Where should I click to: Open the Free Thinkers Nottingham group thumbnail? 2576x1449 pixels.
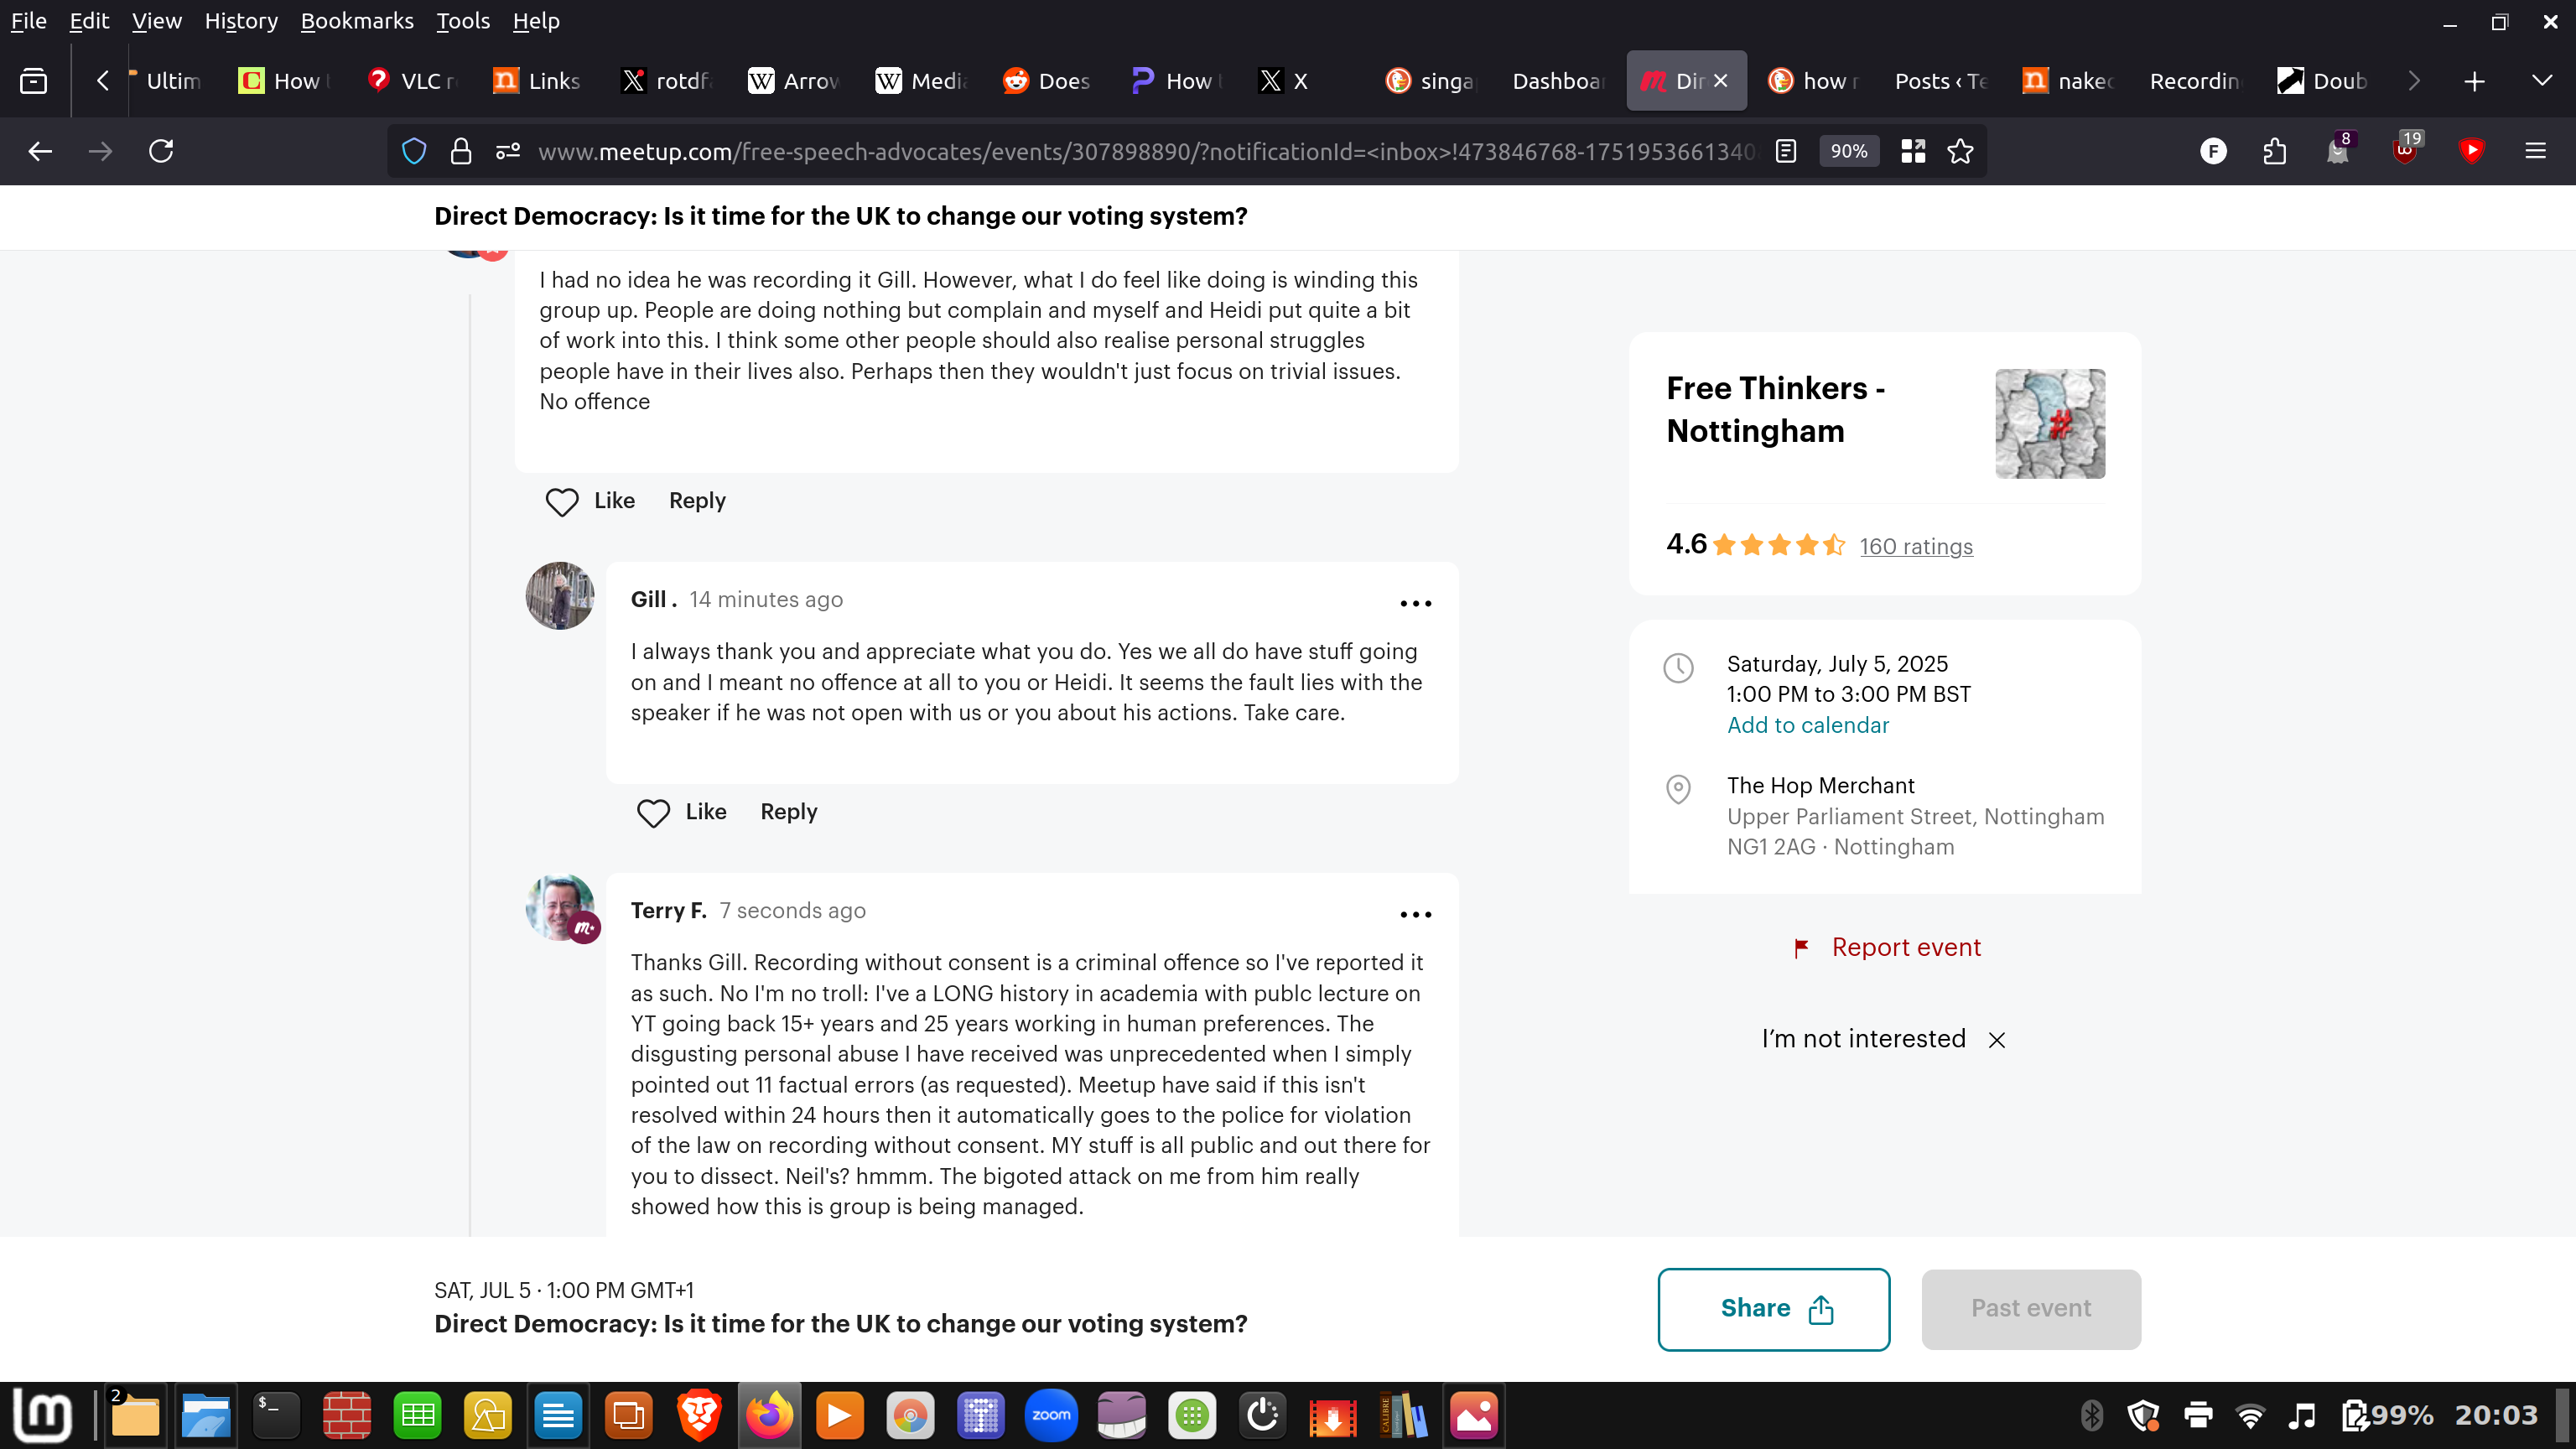pyautogui.click(x=2050, y=424)
